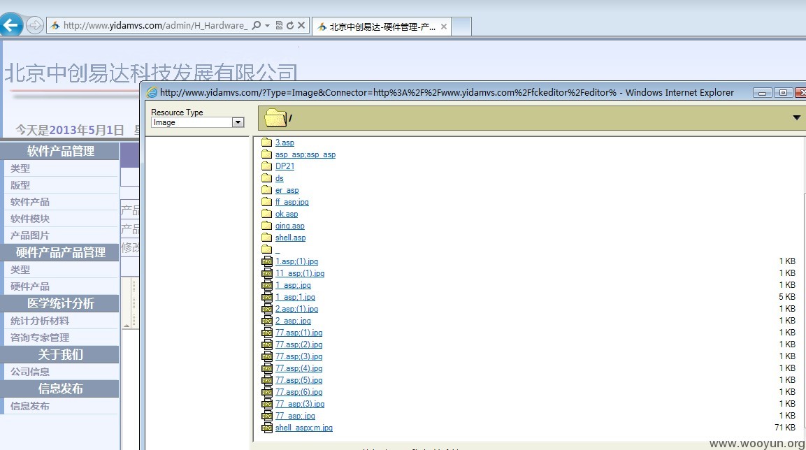
Task: Click the JPG icon beside 77.asp;(1).jpg
Action: pos(267,333)
